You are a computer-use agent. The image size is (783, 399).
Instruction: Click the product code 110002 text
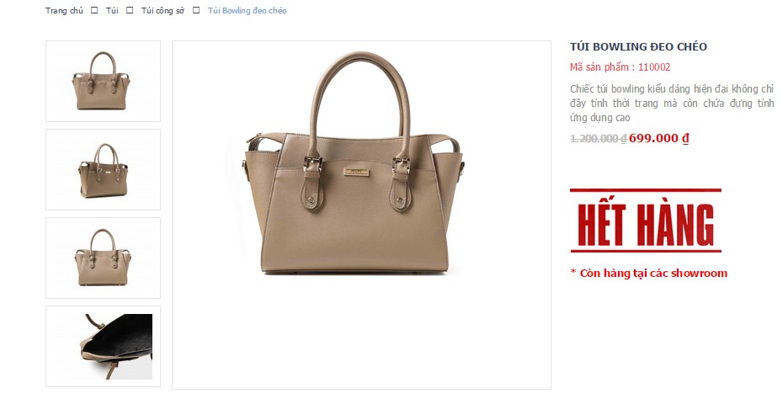click(x=654, y=66)
